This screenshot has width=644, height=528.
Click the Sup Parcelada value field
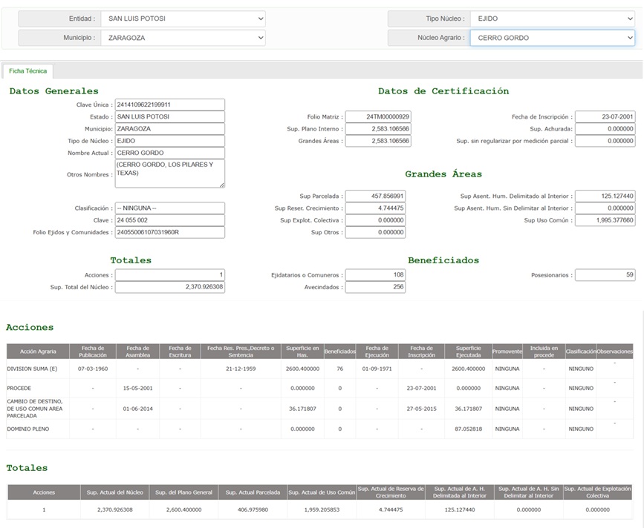[x=375, y=196]
